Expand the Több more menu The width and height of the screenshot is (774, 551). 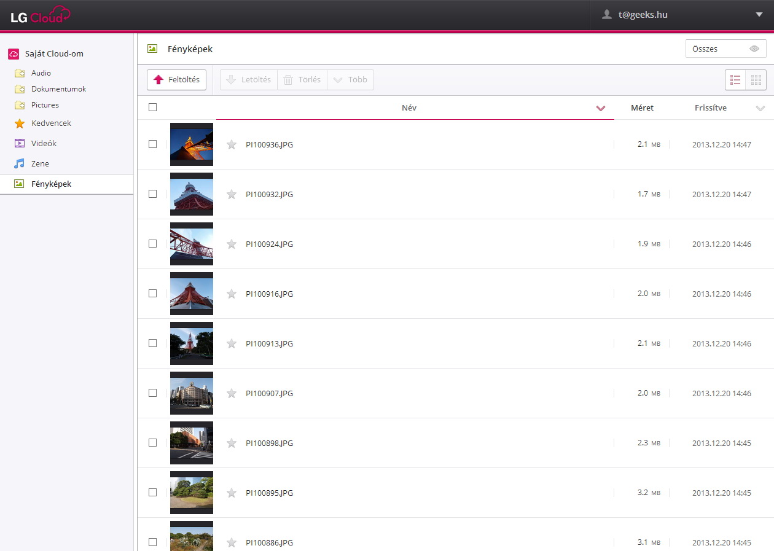pos(351,80)
